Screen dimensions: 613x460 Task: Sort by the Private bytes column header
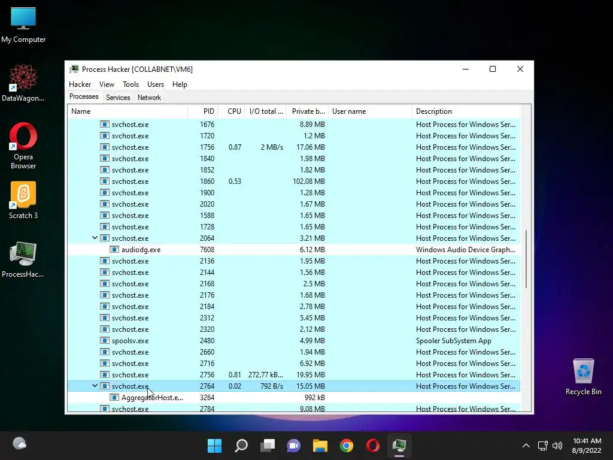[308, 111]
